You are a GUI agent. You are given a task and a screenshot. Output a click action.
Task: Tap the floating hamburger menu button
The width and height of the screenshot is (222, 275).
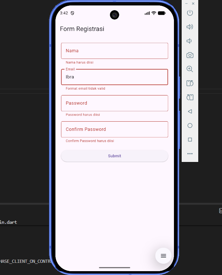163,256
